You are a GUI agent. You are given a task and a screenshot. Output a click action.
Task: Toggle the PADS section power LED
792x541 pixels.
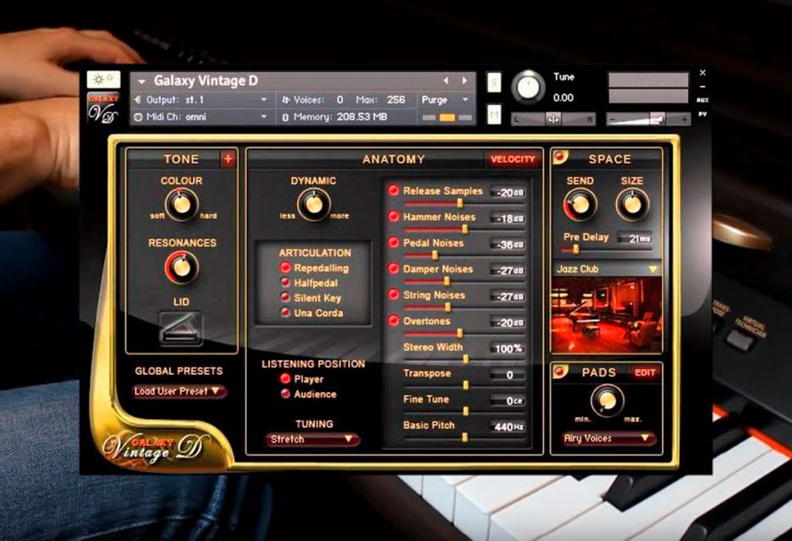coord(560,372)
